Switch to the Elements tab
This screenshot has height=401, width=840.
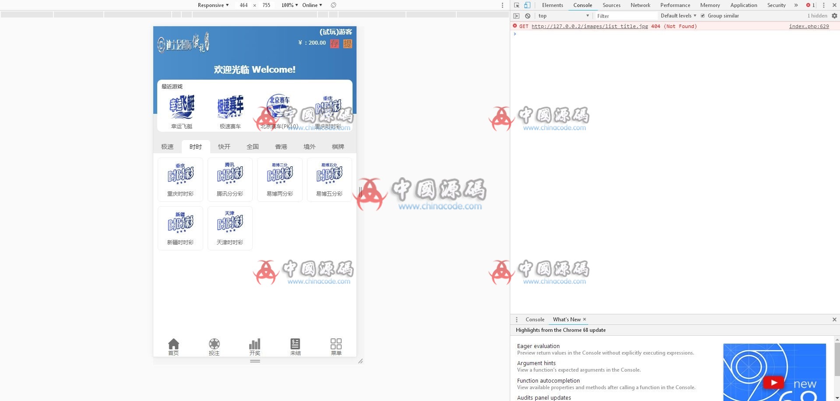(552, 5)
